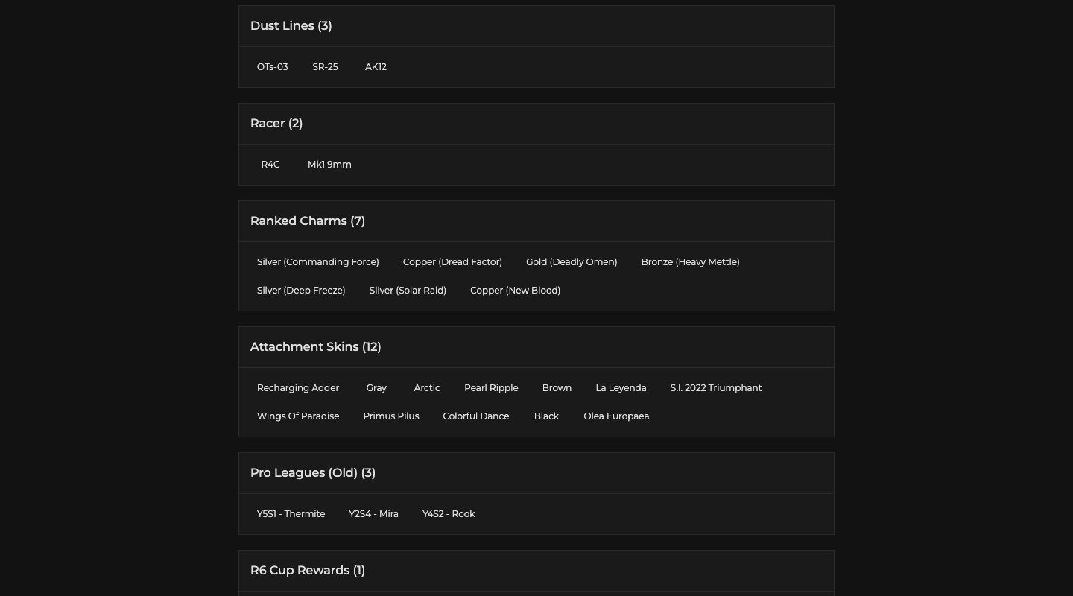1073x596 pixels.
Task: Click the Olea Europaea attachment skin
Action: (616, 416)
